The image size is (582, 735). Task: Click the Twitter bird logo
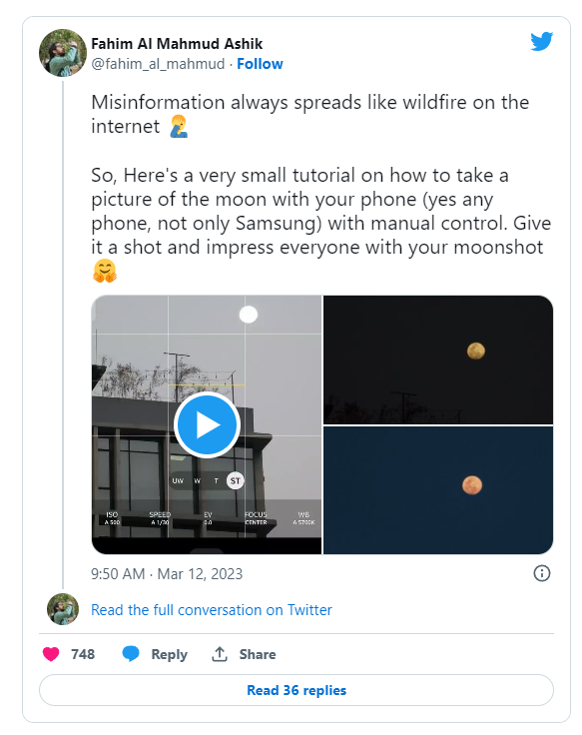pyautogui.click(x=542, y=41)
